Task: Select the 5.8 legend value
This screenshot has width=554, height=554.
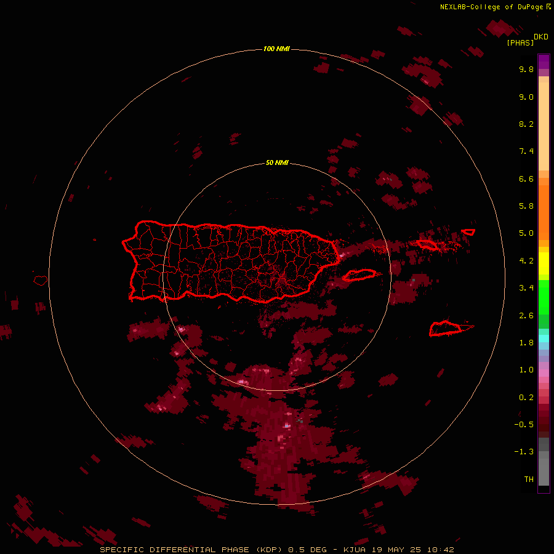Action: (x=526, y=206)
